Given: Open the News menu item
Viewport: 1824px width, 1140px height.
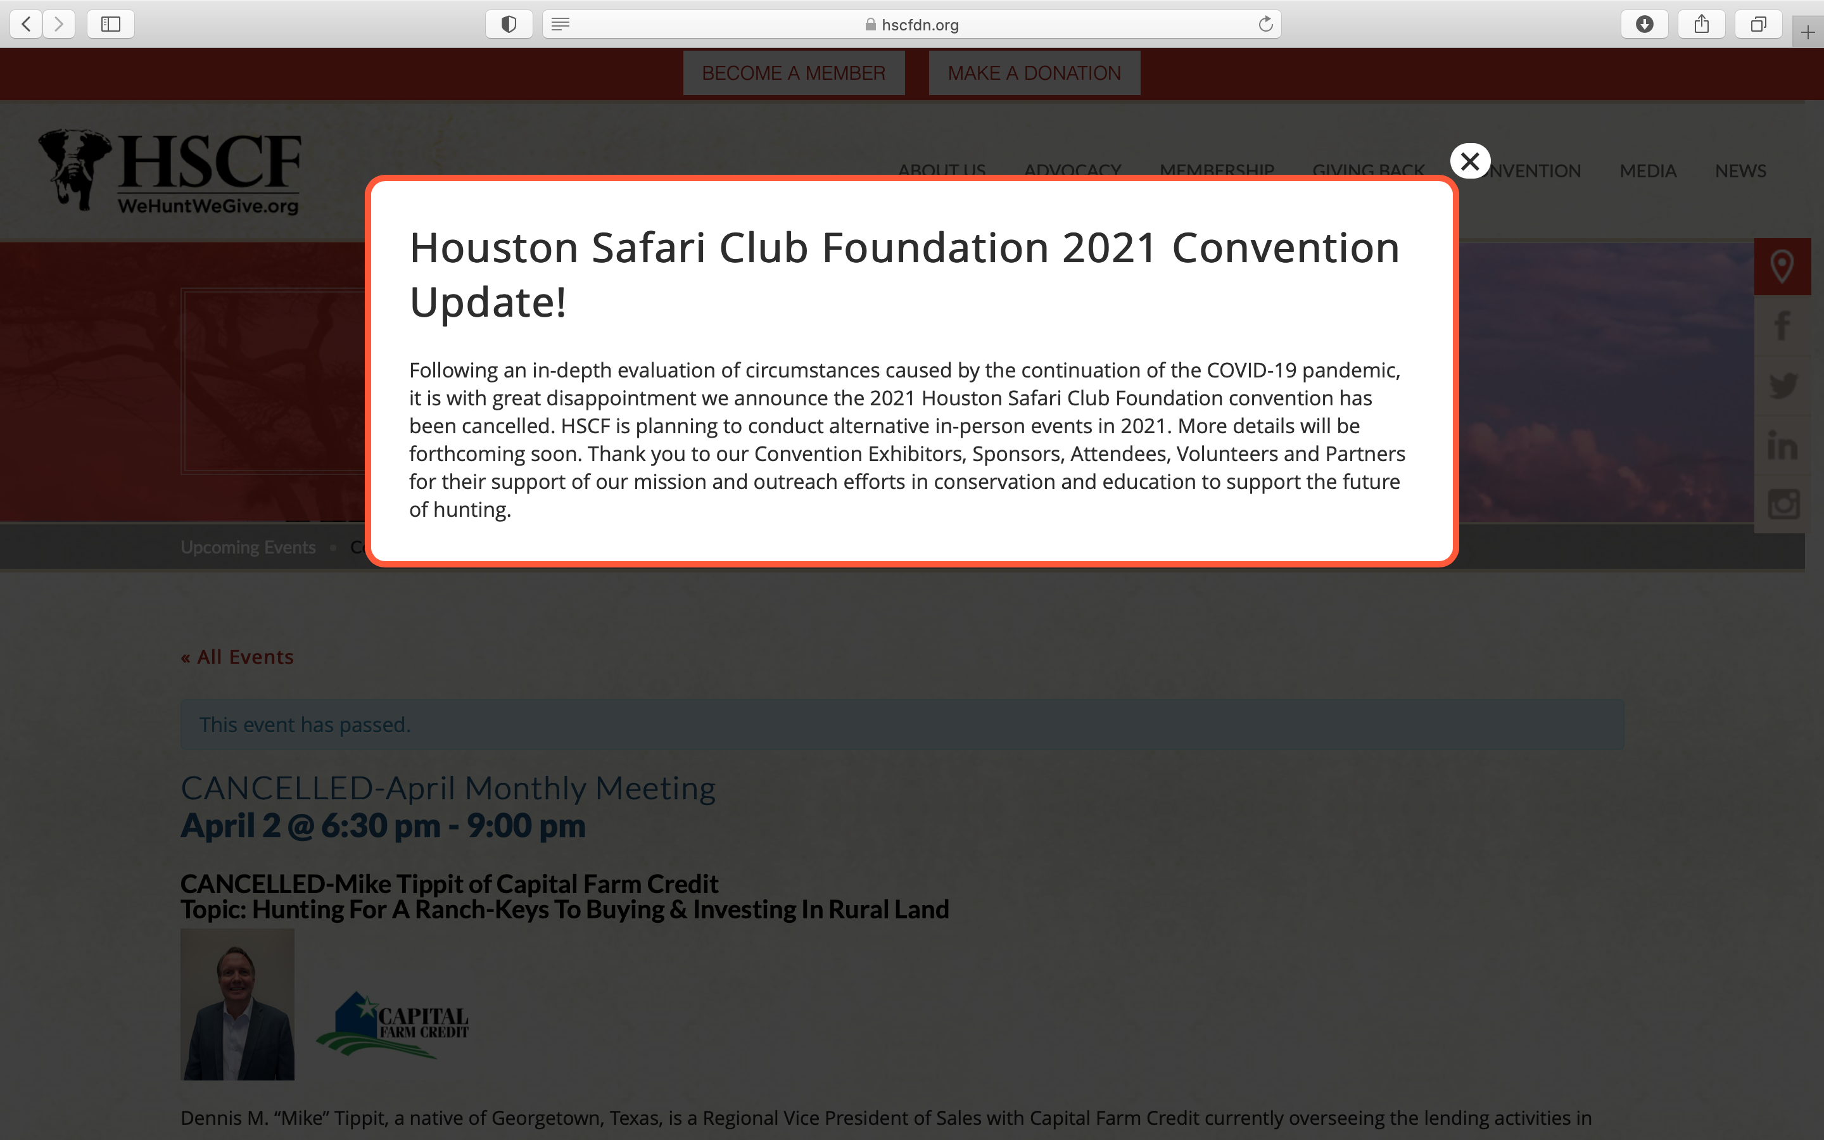Looking at the screenshot, I should click(x=1740, y=171).
